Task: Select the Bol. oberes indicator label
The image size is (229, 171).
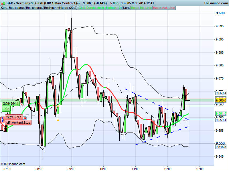Action: tap(16, 8)
